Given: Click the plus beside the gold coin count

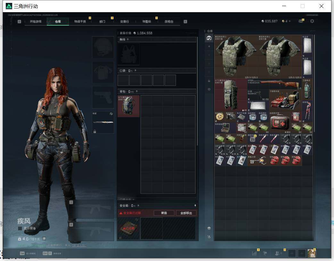Looking at the screenshot, I should pos(289,21).
